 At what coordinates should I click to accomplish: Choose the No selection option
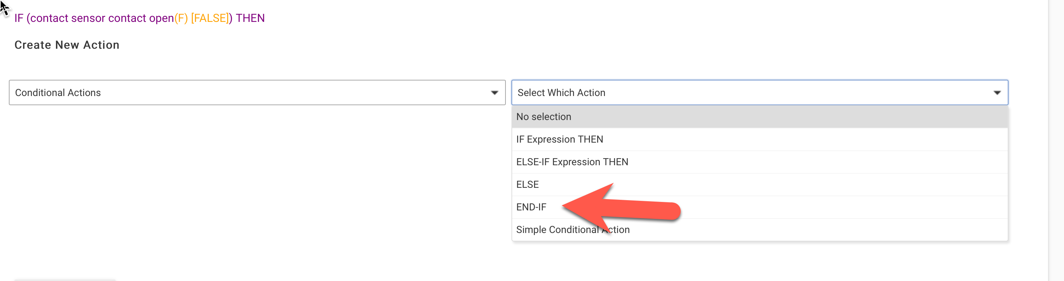(759, 116)
